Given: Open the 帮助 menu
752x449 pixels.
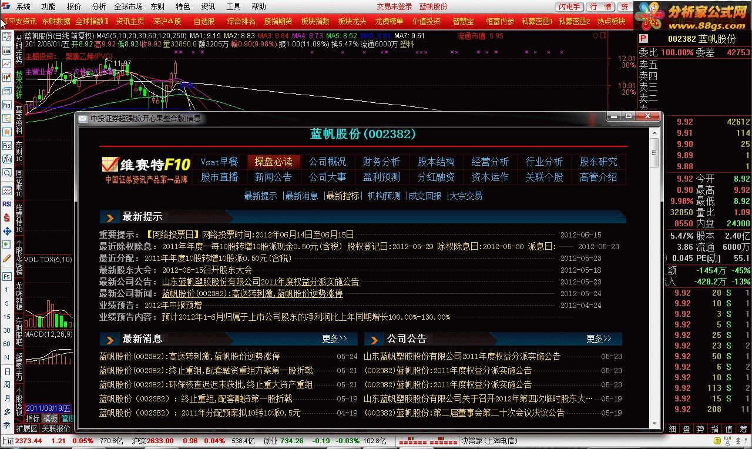Looking at the screenshot, I should point(258,6).
